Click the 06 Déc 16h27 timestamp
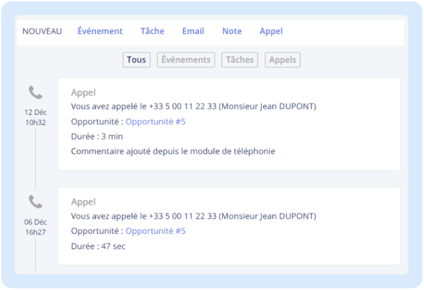424x290 pixels. tap(35, 227)
